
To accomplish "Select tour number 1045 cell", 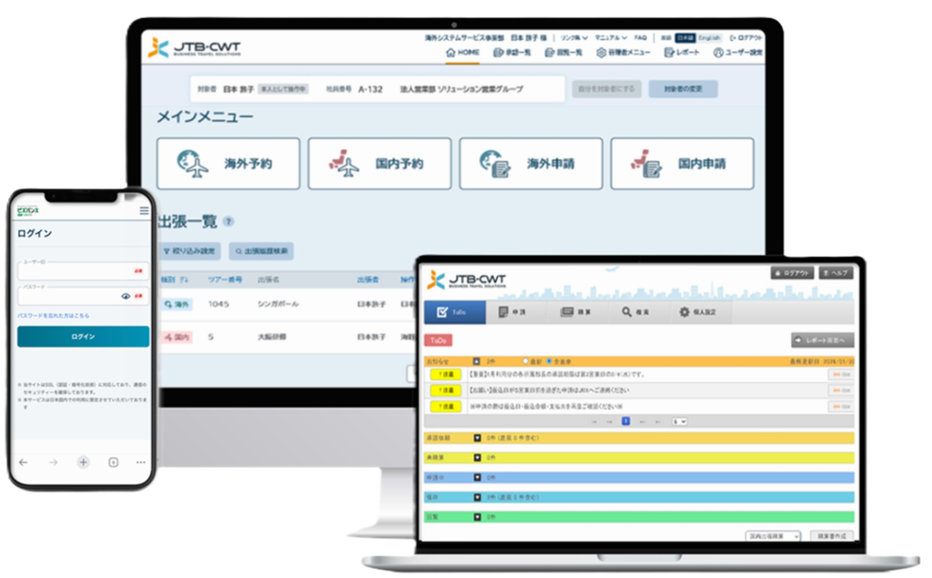I will [x=218, y=304].
